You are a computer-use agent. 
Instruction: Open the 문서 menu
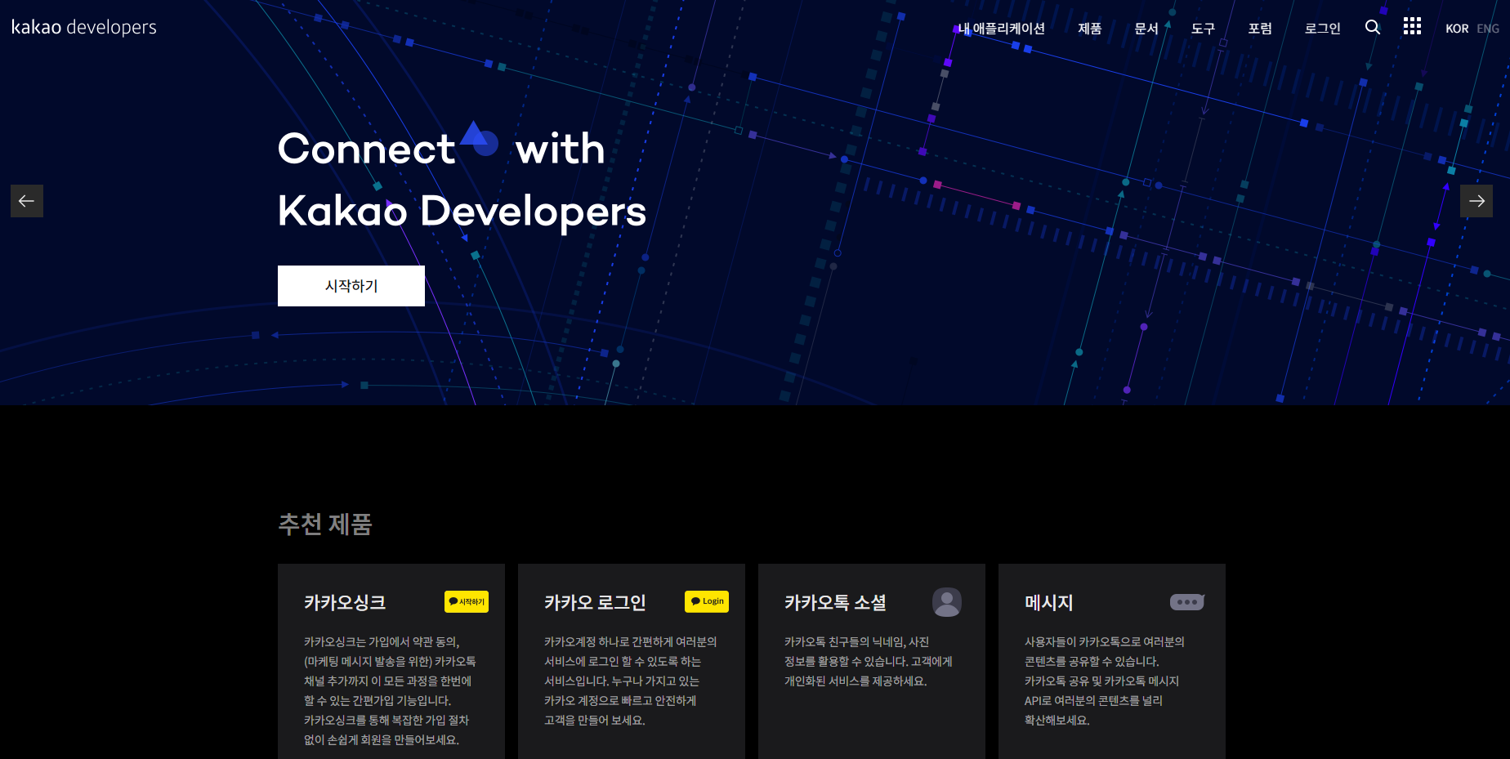(1146, 29)
